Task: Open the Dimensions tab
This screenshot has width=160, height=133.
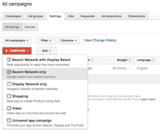Action: coord(137,16)
